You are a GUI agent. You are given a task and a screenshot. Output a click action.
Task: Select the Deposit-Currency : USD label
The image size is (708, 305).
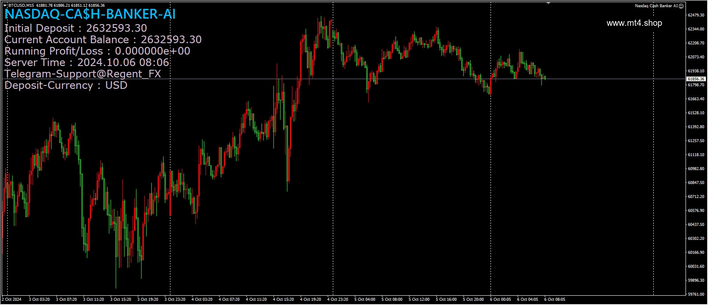pyautogui.click(x=66, y=85)
